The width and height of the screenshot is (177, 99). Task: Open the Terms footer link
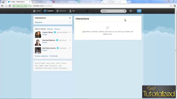tap(58, 63)
